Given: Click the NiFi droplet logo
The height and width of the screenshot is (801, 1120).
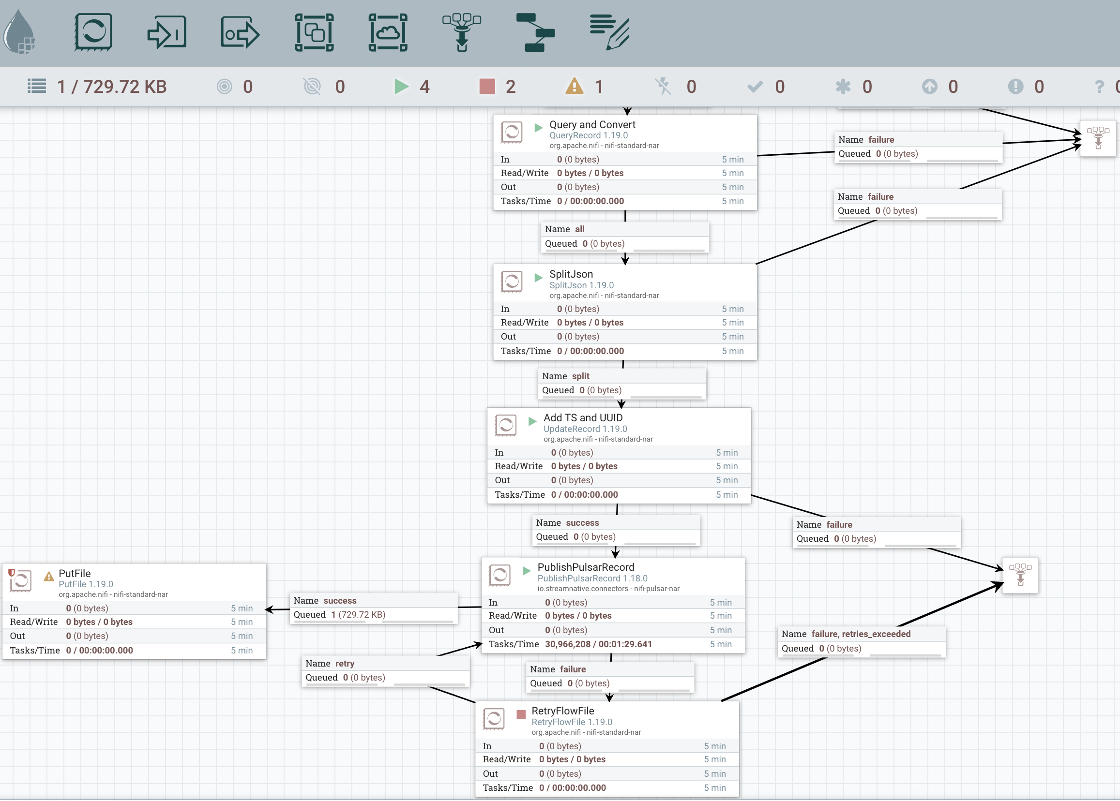Looking at the screenshot, I should pyautogui.click(x=20, y=32).
